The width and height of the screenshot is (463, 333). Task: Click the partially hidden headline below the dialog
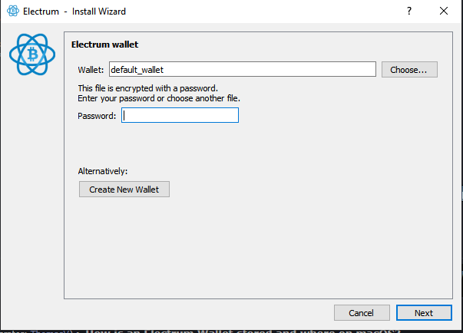[242, 331]
